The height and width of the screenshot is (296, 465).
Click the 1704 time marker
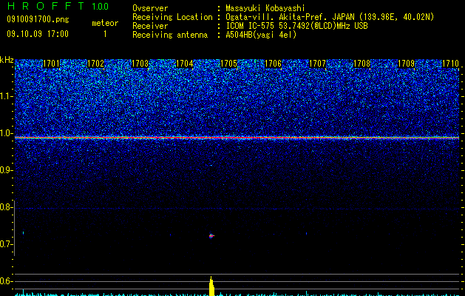click(x=185, y=64)
